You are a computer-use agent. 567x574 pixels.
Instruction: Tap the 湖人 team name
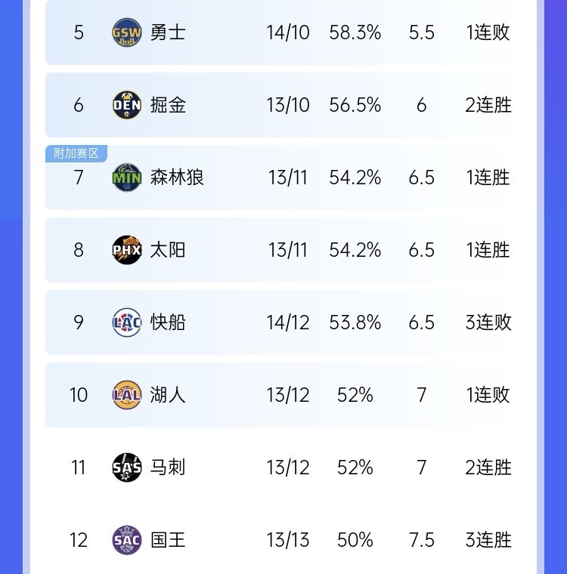[x=168, y=395]
